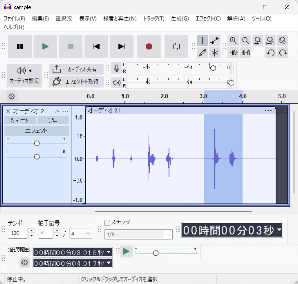Fit selection to width zoom icon
The image size is (298, 284).
pyautogui.click(x=258, y=40)
